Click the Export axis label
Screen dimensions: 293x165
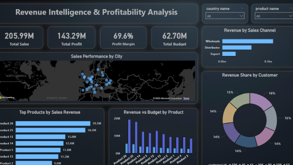(215, 54)
